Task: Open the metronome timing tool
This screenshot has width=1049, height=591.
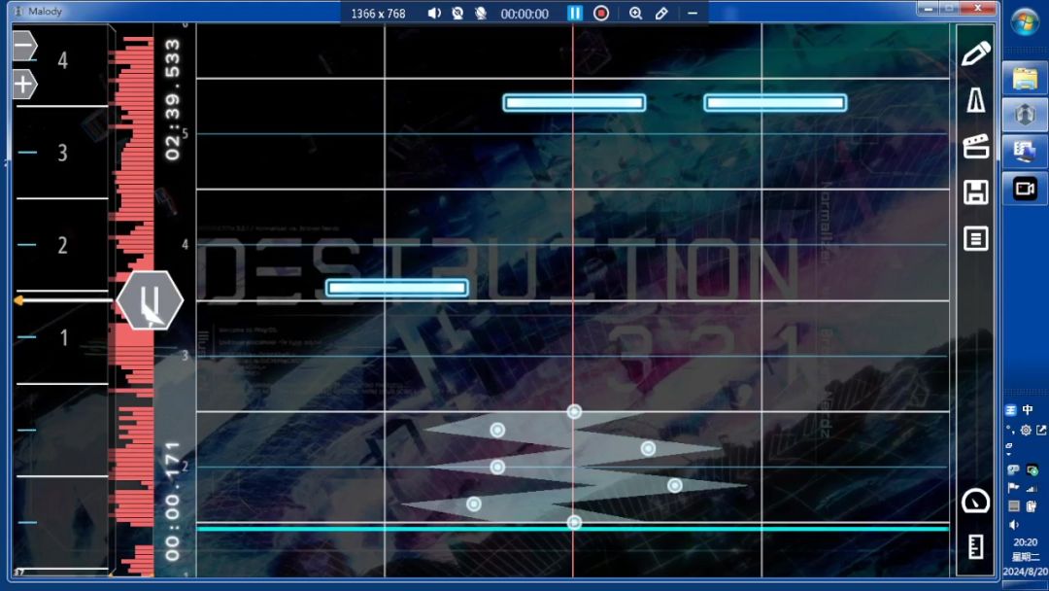Action: (x=975, y=100)
